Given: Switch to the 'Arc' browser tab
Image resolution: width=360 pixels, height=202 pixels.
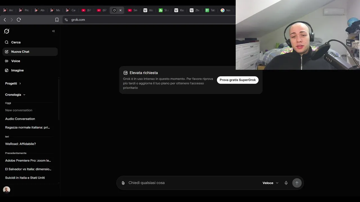Looking at the screenshot, I should click(x=8, y=10).
